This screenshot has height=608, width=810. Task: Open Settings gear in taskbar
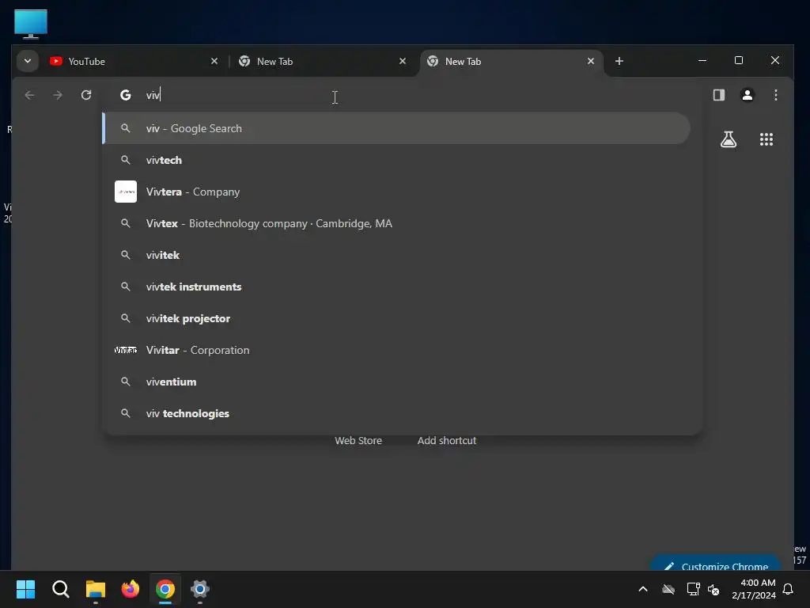click(200, 589)
